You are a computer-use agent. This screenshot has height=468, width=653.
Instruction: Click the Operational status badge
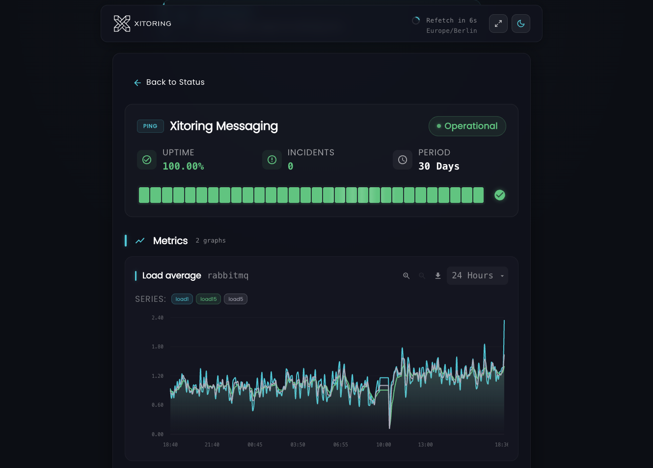[x=467, y=126]
